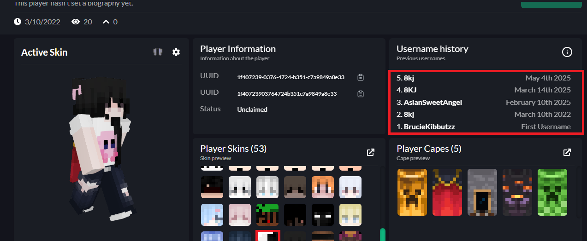Click the eye views icon

point(76,22)
